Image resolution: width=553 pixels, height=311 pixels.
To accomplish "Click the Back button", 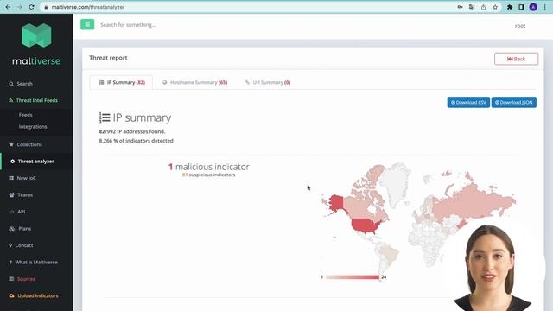I will click(x=516, y=59).
